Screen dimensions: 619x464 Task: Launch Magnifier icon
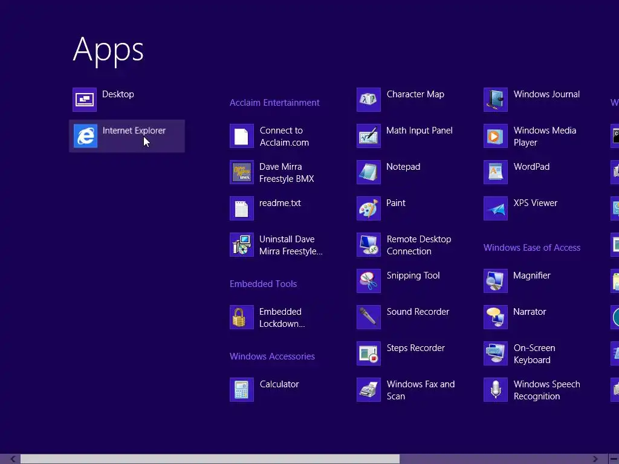496,281
